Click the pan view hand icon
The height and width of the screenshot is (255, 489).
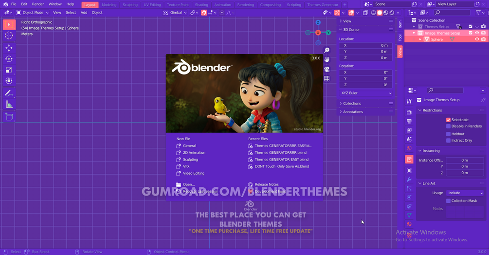(x=326, y=59)
